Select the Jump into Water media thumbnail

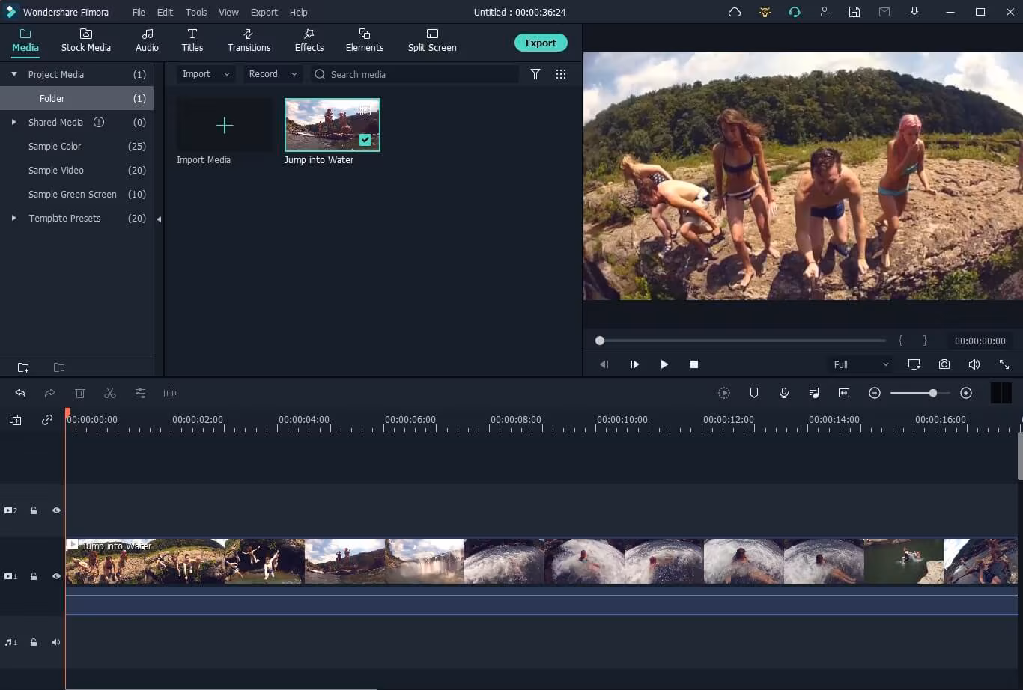(332, 125)
